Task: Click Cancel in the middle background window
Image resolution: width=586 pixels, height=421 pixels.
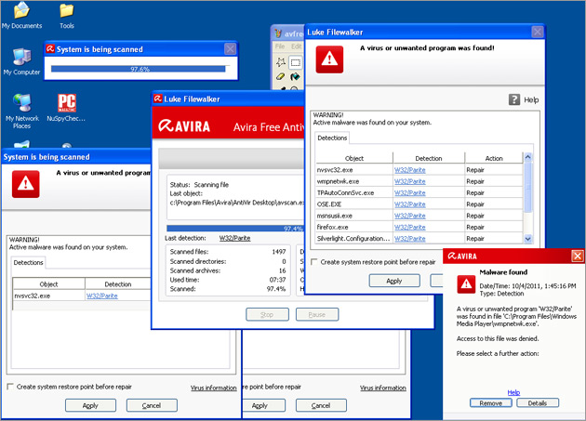Action: (x=321, y=405)
